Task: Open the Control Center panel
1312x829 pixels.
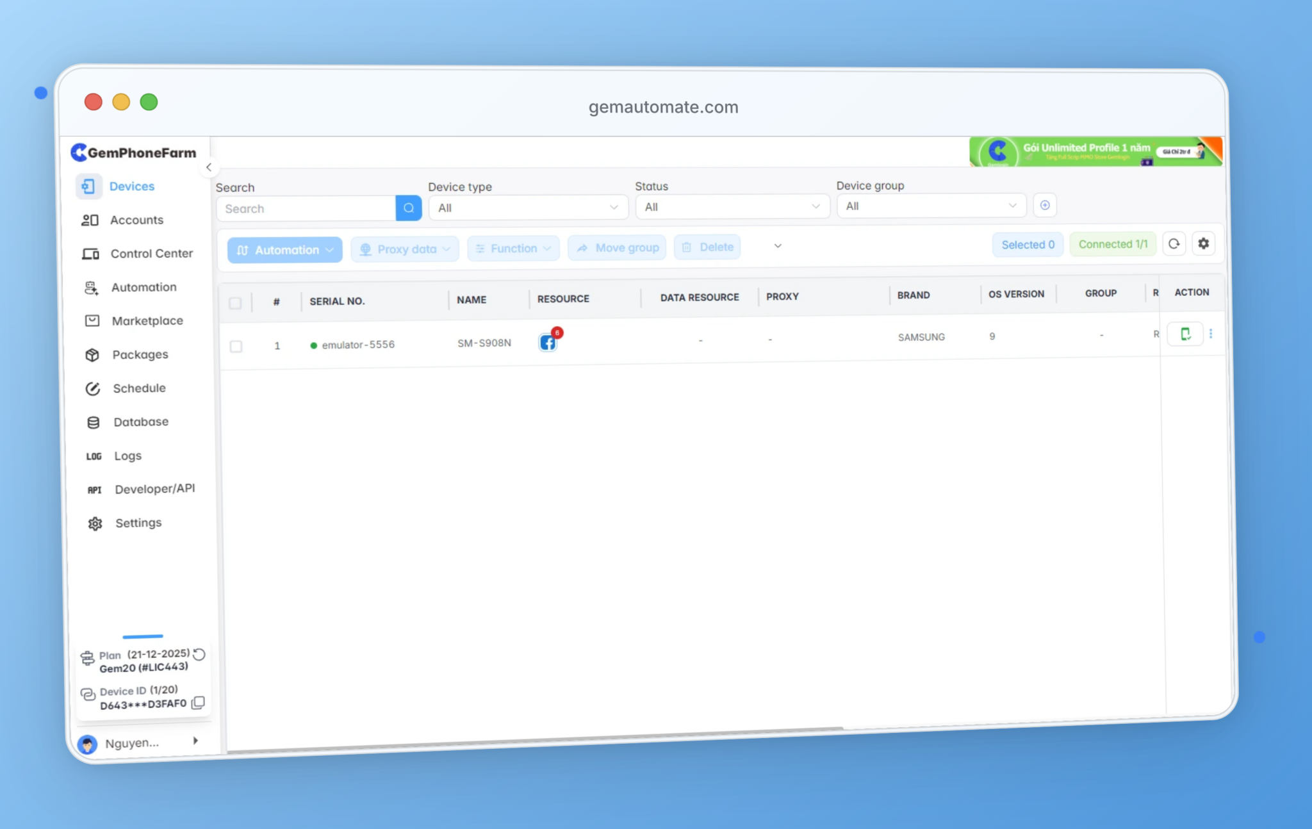Action: pos(151,253)
